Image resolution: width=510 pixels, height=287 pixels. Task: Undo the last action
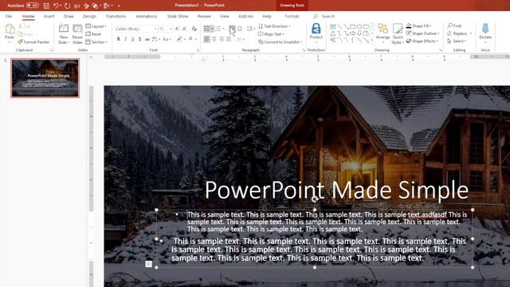(x=56, y=6)
